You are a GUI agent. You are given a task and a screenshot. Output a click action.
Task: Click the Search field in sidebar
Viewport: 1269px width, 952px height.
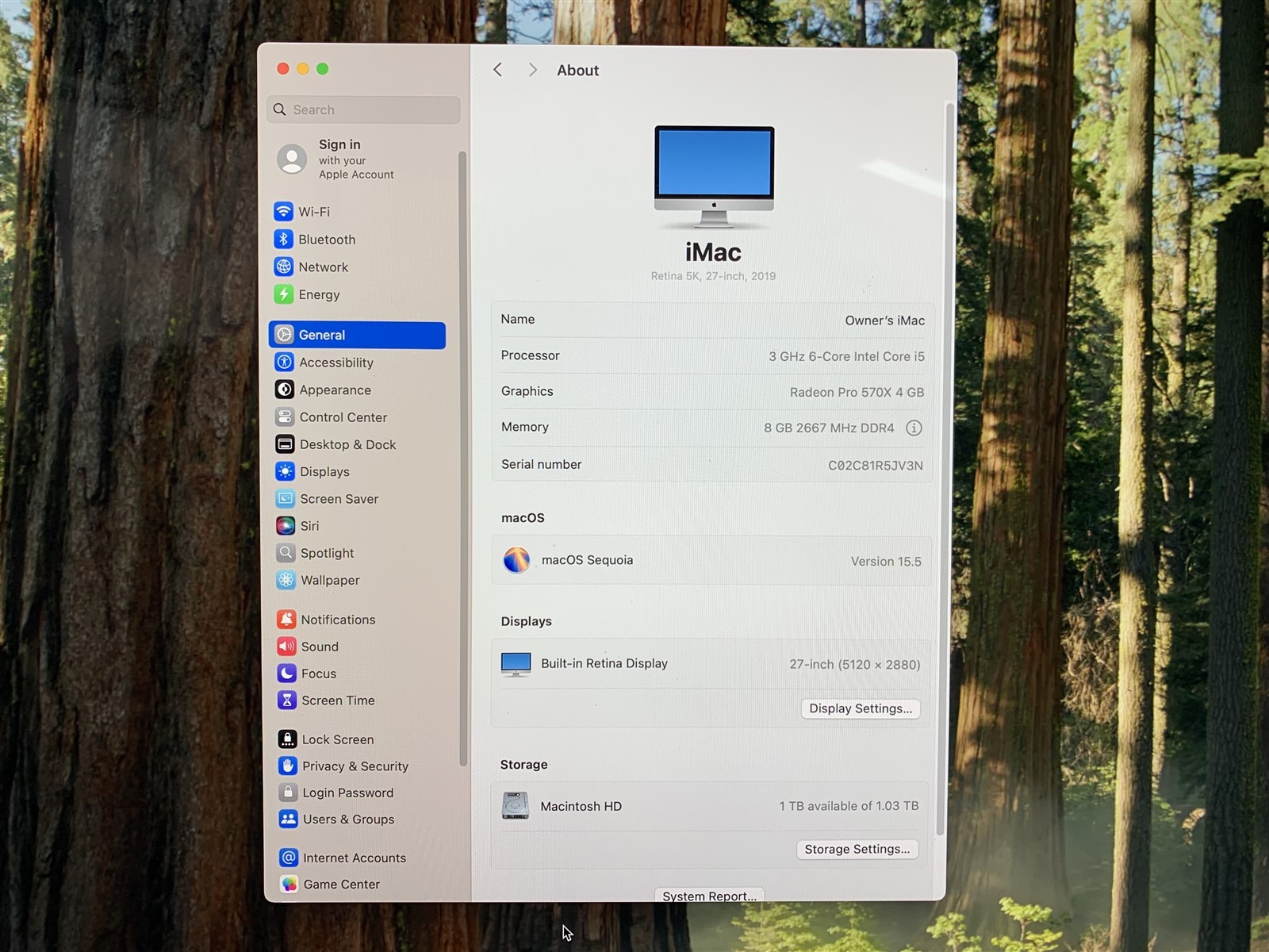tap(364, 109)
